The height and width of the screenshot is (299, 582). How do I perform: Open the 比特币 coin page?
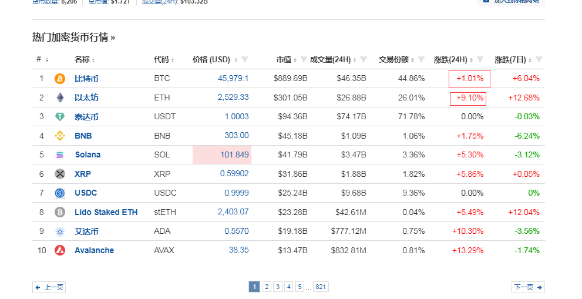pos(86,79)
